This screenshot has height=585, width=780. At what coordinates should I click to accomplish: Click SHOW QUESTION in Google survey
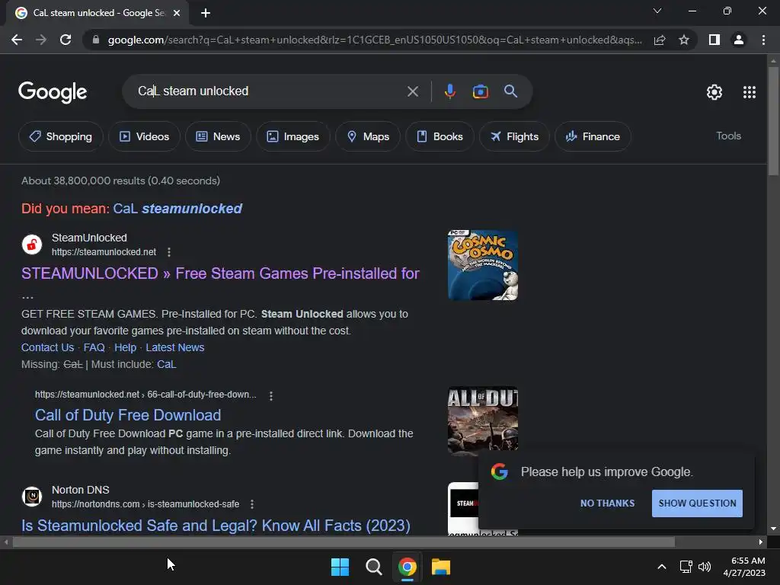click(x=698, y=503)
